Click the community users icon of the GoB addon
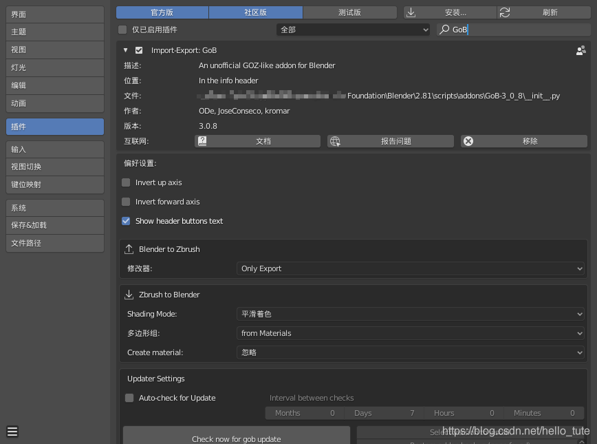This screenshot has width=597, height=444. (x=580, y=50)
